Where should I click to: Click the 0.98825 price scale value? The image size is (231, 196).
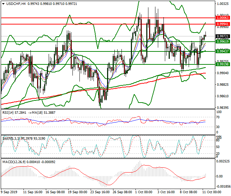coord(223,85)
